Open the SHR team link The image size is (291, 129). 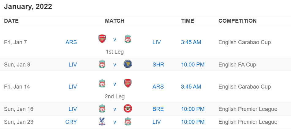[158, 64]
